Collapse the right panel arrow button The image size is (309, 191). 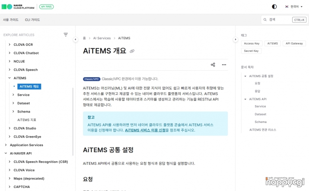pyautogui.click(x=236, y=39)
